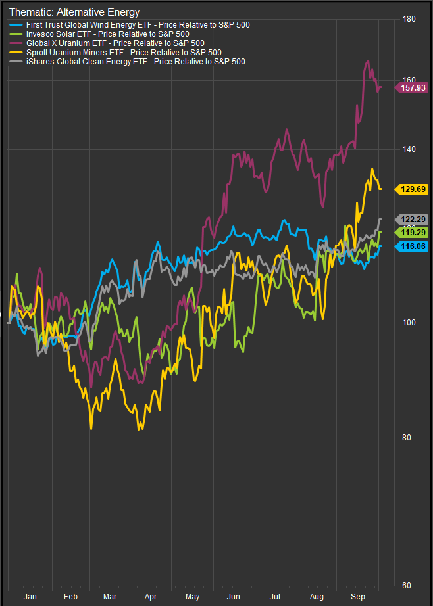Click the Jan label on the time axis
Viewport: 433px width, 606px height.
pos(30,597)
